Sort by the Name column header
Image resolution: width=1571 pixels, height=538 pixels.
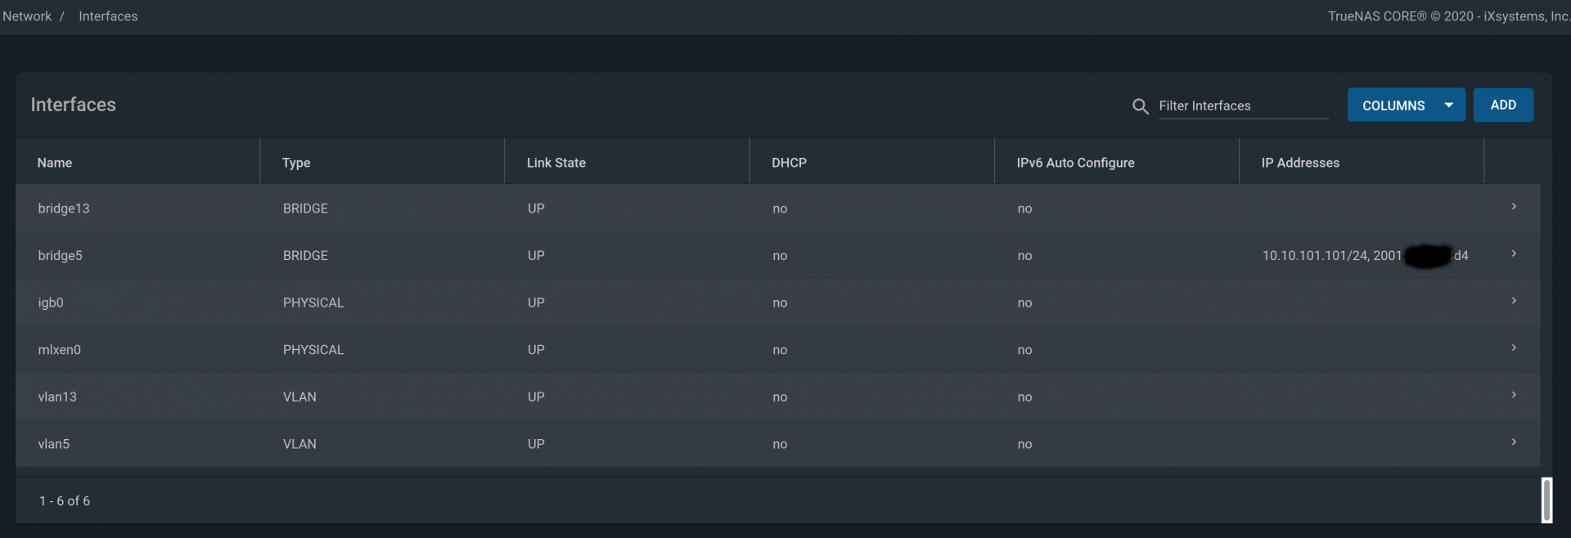click(x=55, y=163)
